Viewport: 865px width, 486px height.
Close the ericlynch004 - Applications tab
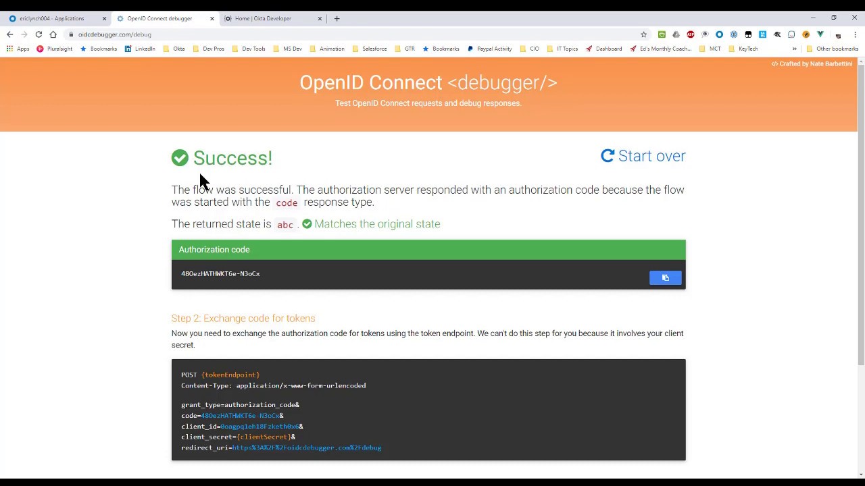[x=104, y=18]
